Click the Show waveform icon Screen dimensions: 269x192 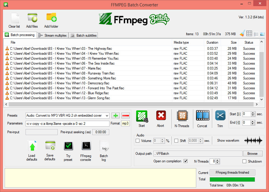(253, 141)
